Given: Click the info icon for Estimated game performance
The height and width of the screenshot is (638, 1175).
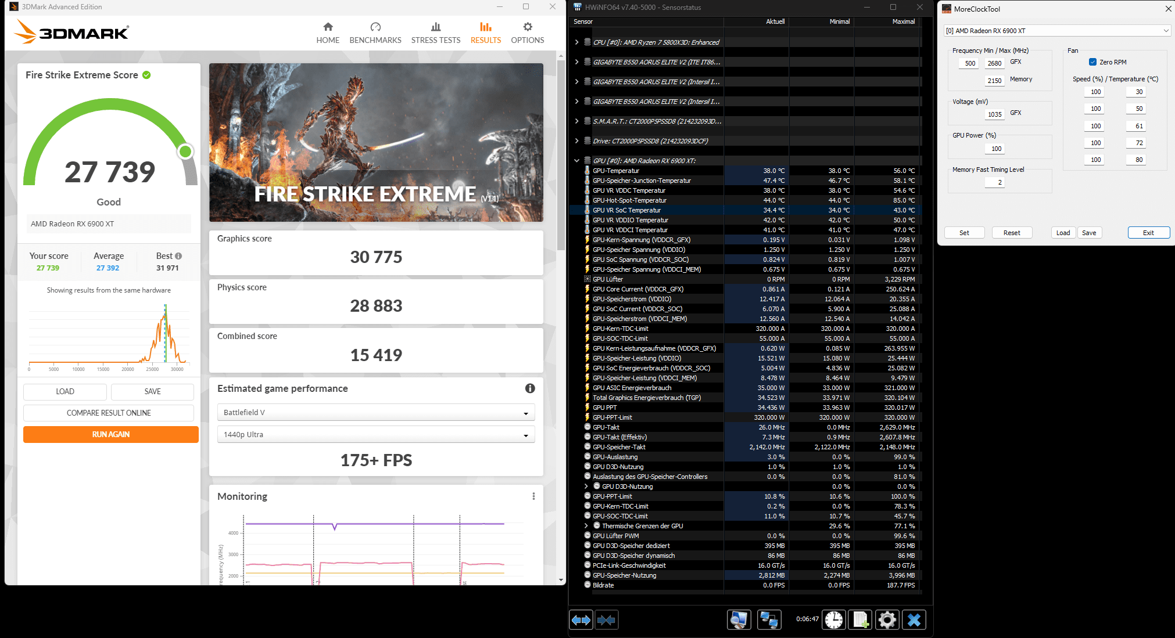Looking at the screenshot, I should click(x=530, y=388).
